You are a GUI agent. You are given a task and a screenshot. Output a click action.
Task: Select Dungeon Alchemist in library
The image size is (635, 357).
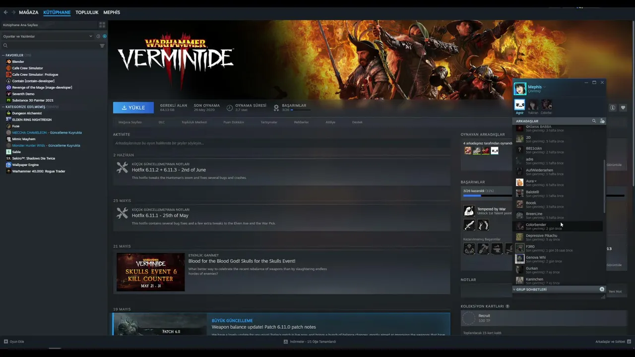click(27, 113)
